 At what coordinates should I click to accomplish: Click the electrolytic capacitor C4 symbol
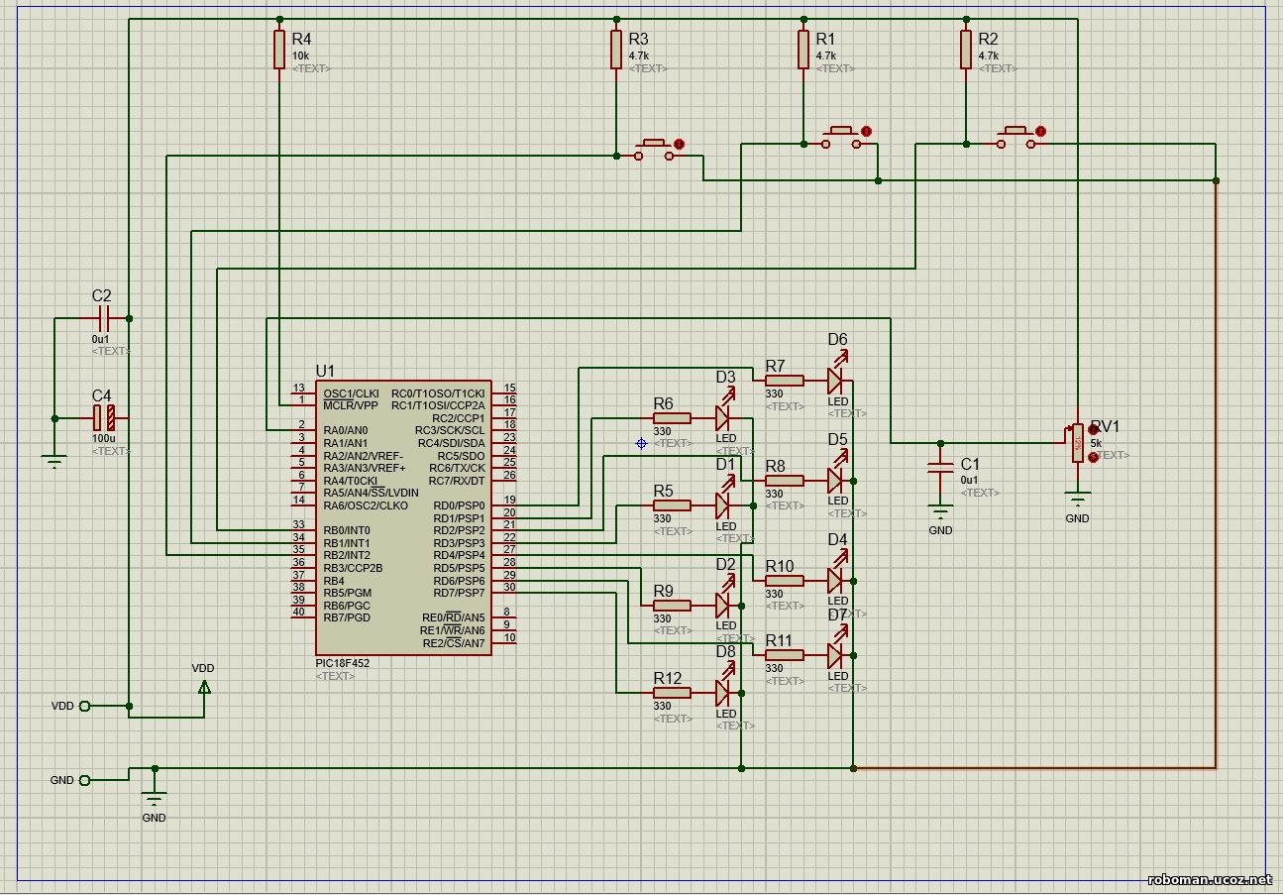(x=104, y=418)
